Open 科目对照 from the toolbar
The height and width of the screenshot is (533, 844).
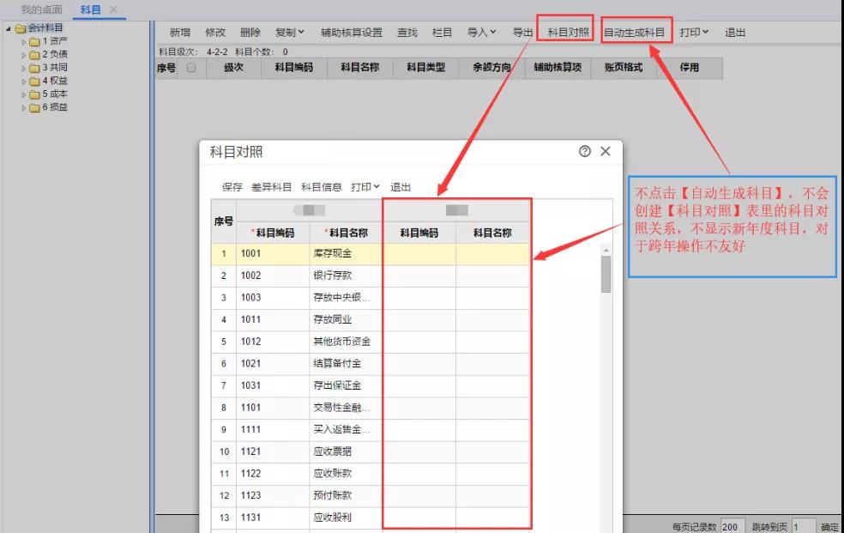pyautogui.click(x=569, y=33)
